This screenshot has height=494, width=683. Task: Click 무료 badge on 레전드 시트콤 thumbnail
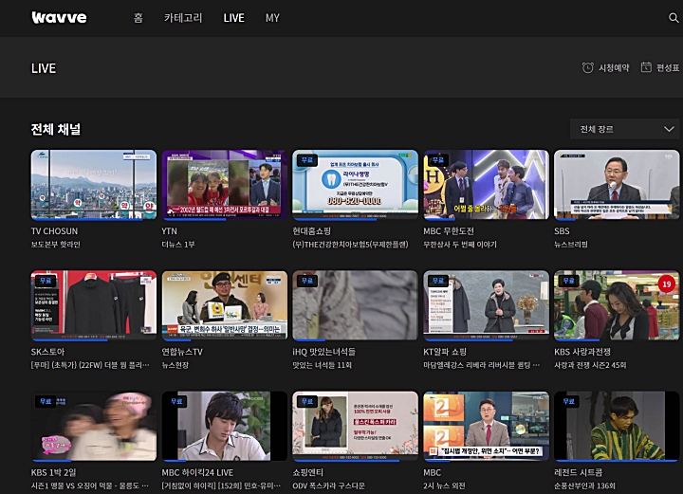[568, 401]
